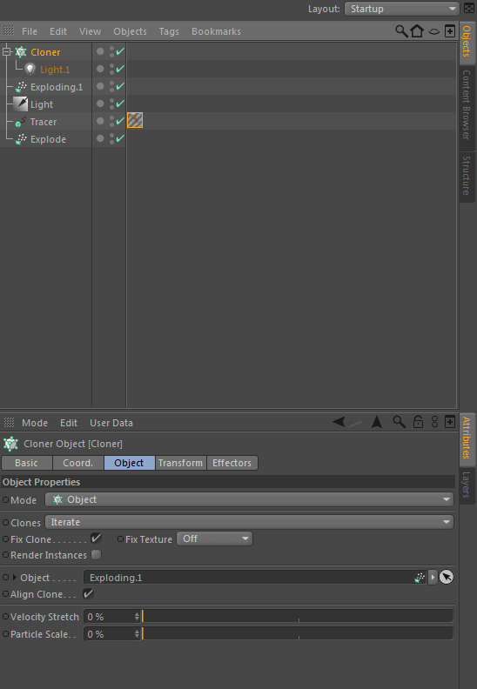Click the Cloner object icon in tree

tap(21, 52)
